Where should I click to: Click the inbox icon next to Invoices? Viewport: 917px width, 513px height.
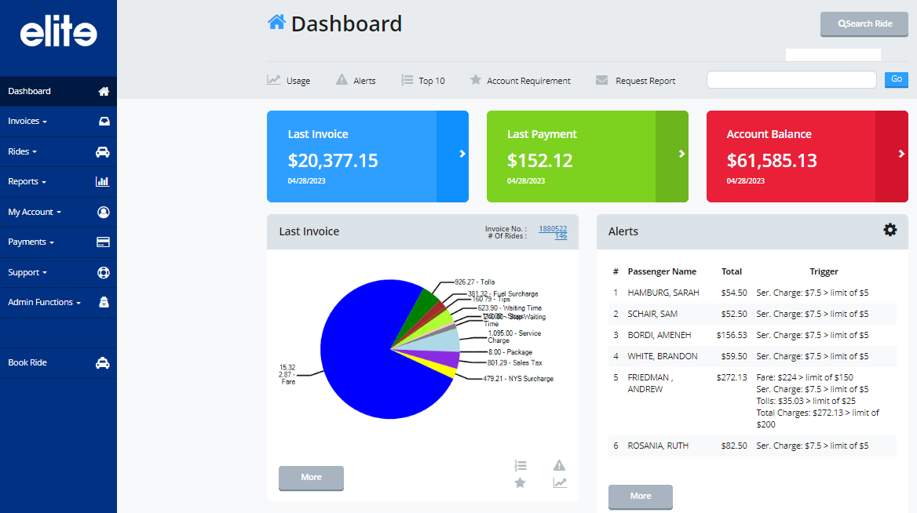[x=103, y=121]
